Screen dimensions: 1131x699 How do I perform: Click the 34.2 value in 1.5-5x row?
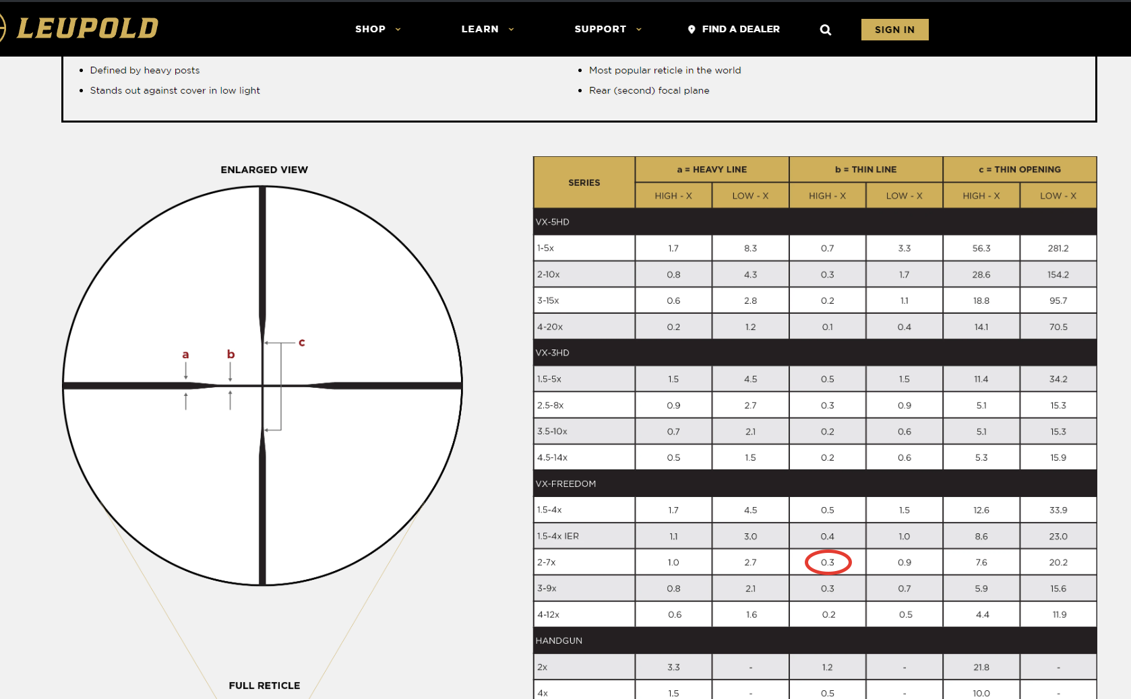click(x=1058, y=379)
